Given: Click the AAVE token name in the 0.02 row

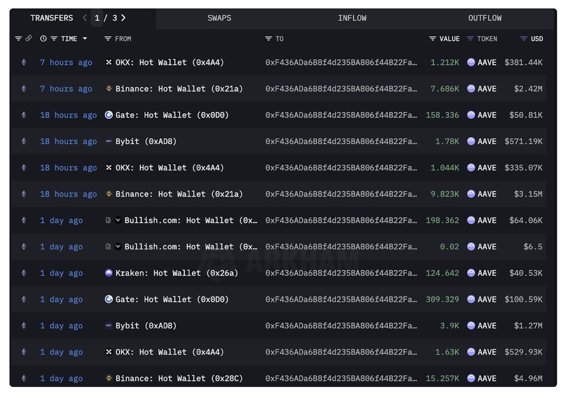Looking at the screenshot, I should pos(487,247).
